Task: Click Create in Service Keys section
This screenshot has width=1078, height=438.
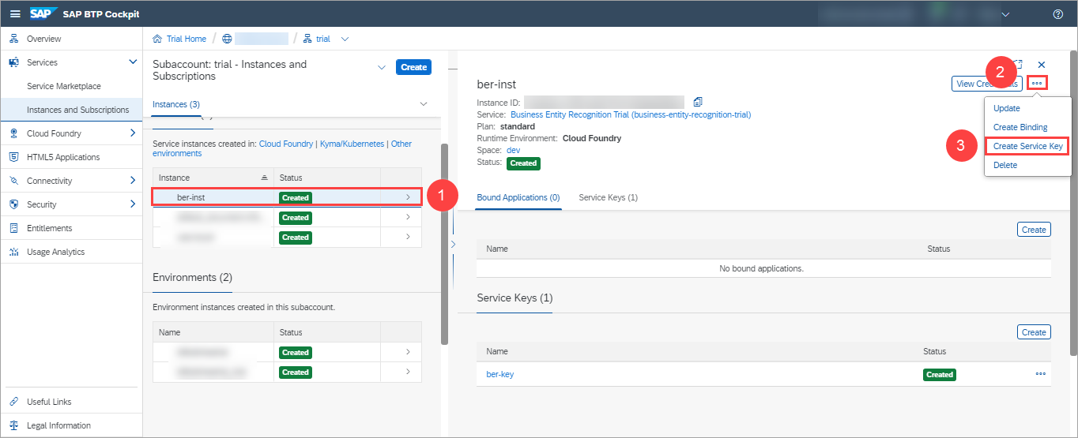Action: click(x=1034, y=332)
